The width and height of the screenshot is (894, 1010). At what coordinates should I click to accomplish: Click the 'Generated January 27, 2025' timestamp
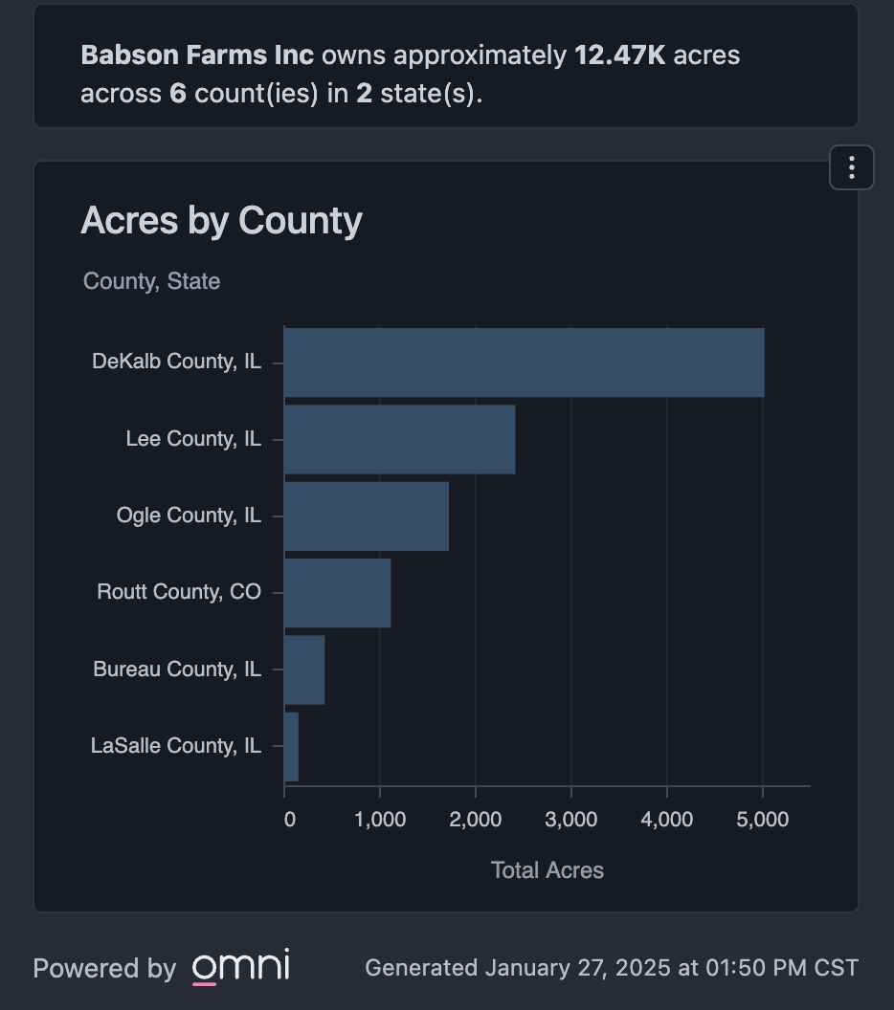point(612,968)
